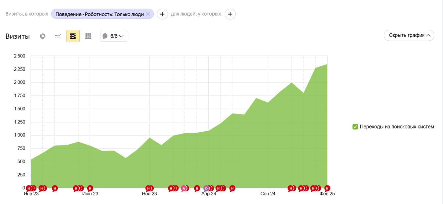Click the red H marker at Июн 23
Screen dimensions: 443x204
point(90,188)
